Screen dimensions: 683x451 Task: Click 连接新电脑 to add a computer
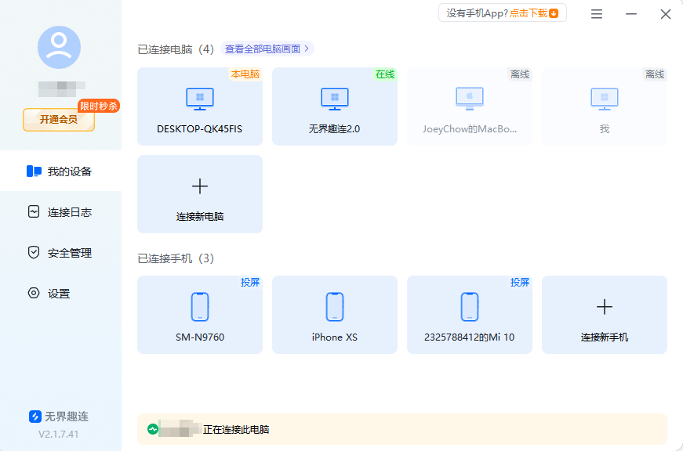[199, 193]
